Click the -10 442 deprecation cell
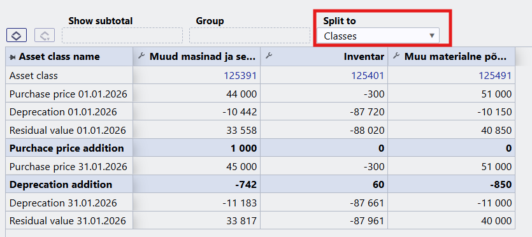Viewport: 532px width, 237px height. (197, 112)
